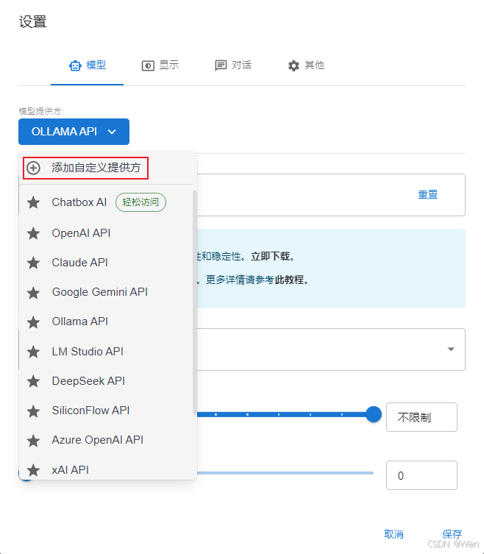The image size is (484, 554).
Task: Select OpenAI API from the provider list
Action: (106, 233)
